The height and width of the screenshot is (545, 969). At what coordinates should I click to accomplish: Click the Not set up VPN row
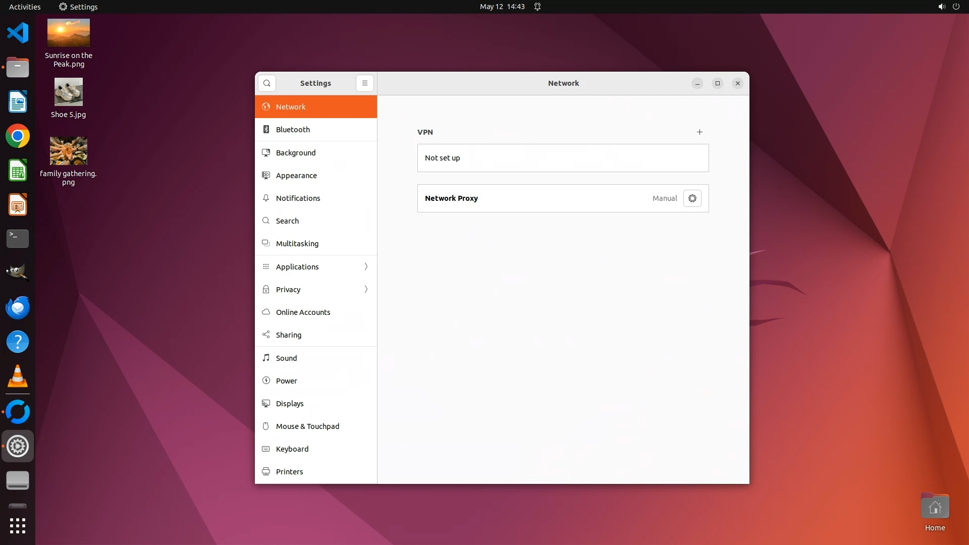coord(563,158)
